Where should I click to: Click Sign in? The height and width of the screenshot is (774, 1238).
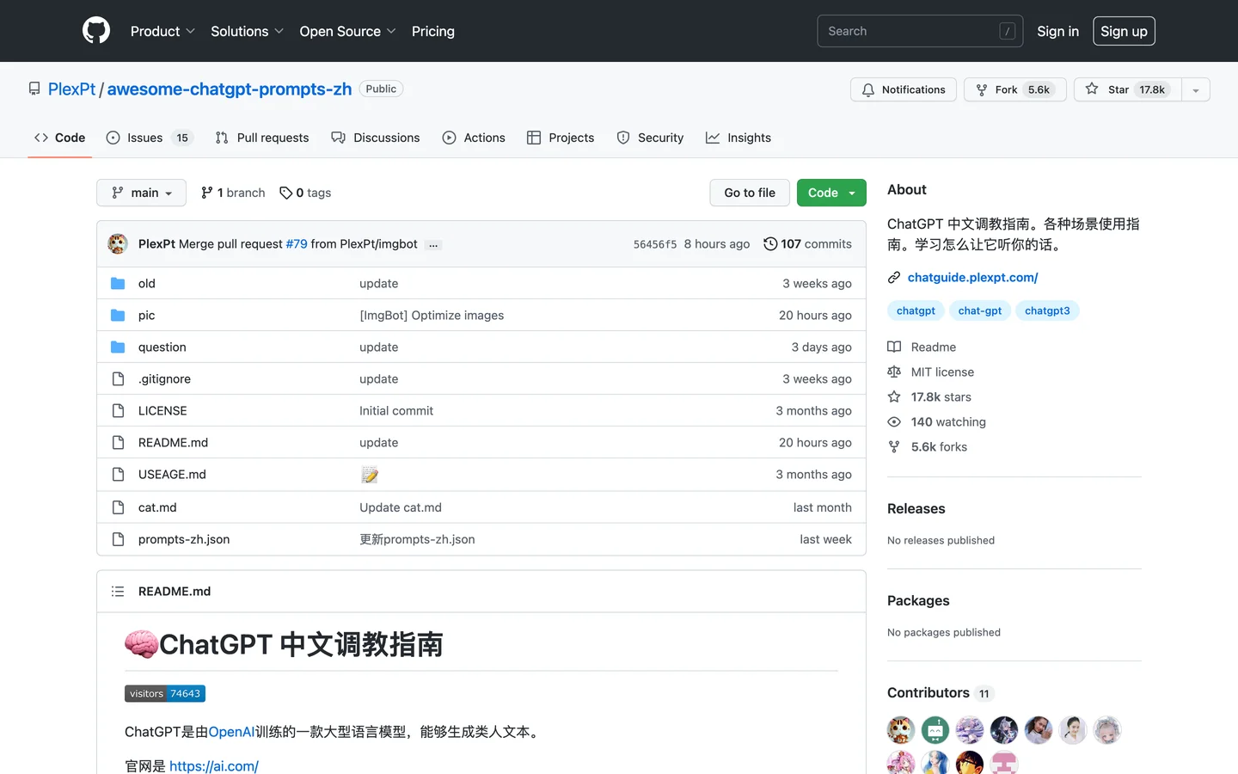1057,31
